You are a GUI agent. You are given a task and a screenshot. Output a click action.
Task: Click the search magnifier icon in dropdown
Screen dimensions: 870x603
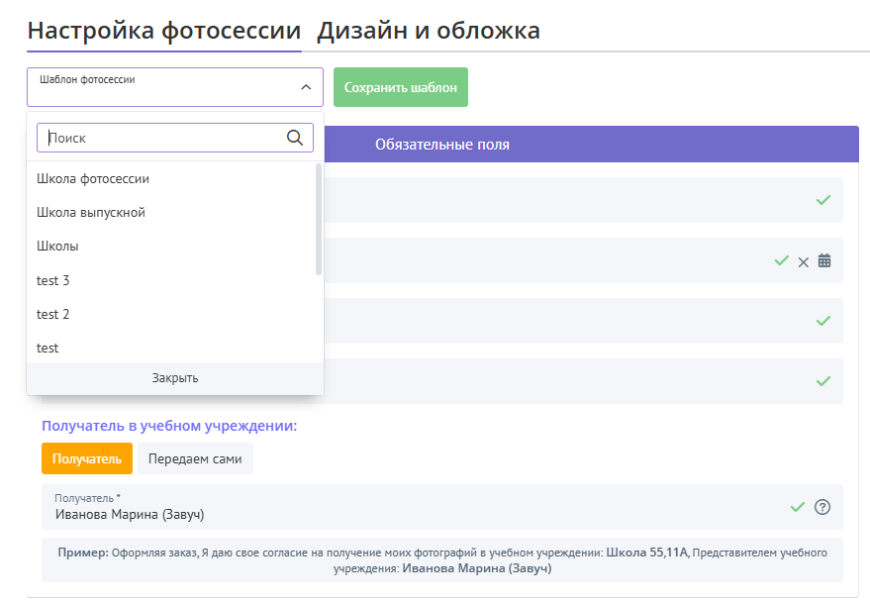point(294,138)
